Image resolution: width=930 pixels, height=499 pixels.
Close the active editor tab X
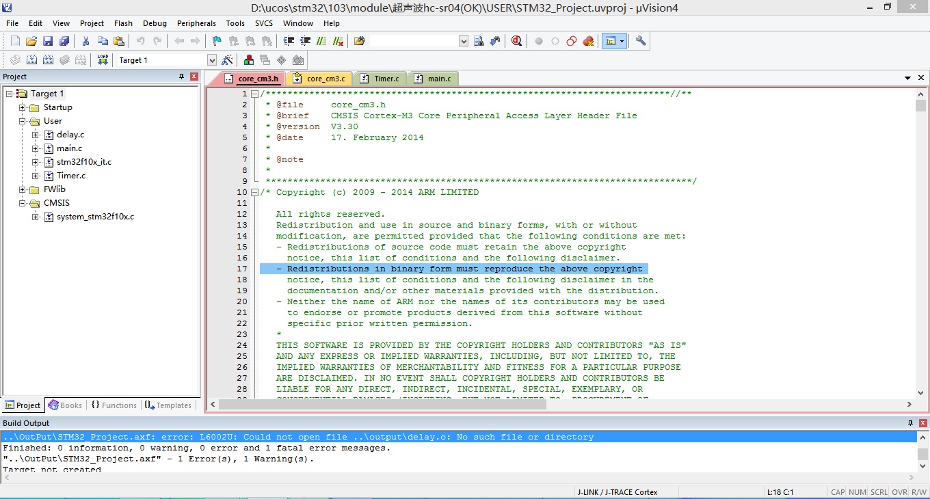pos(921,79)
